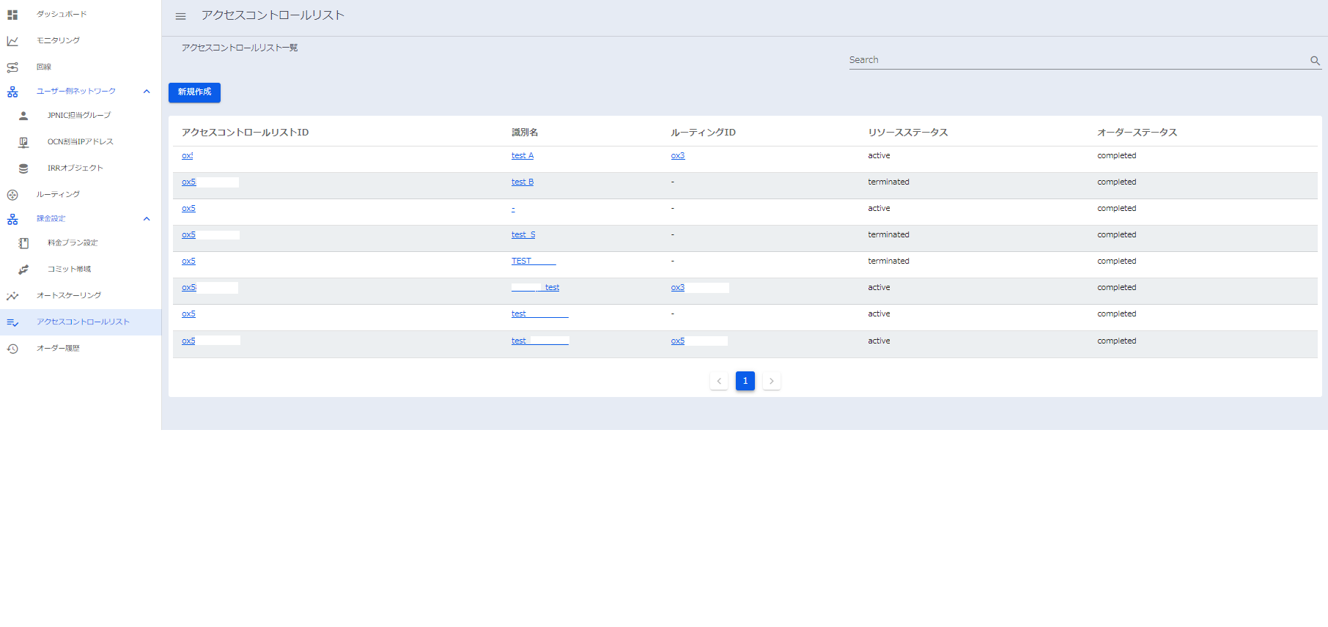Open the JPNIC担当グループ menu item
Viewport: 1328px width, 627px height.
(x=79, y=116)
